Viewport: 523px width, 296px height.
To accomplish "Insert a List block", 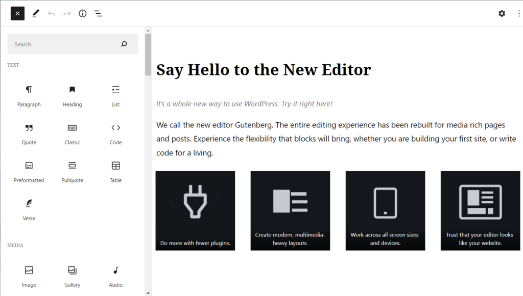I will (116, 96).
